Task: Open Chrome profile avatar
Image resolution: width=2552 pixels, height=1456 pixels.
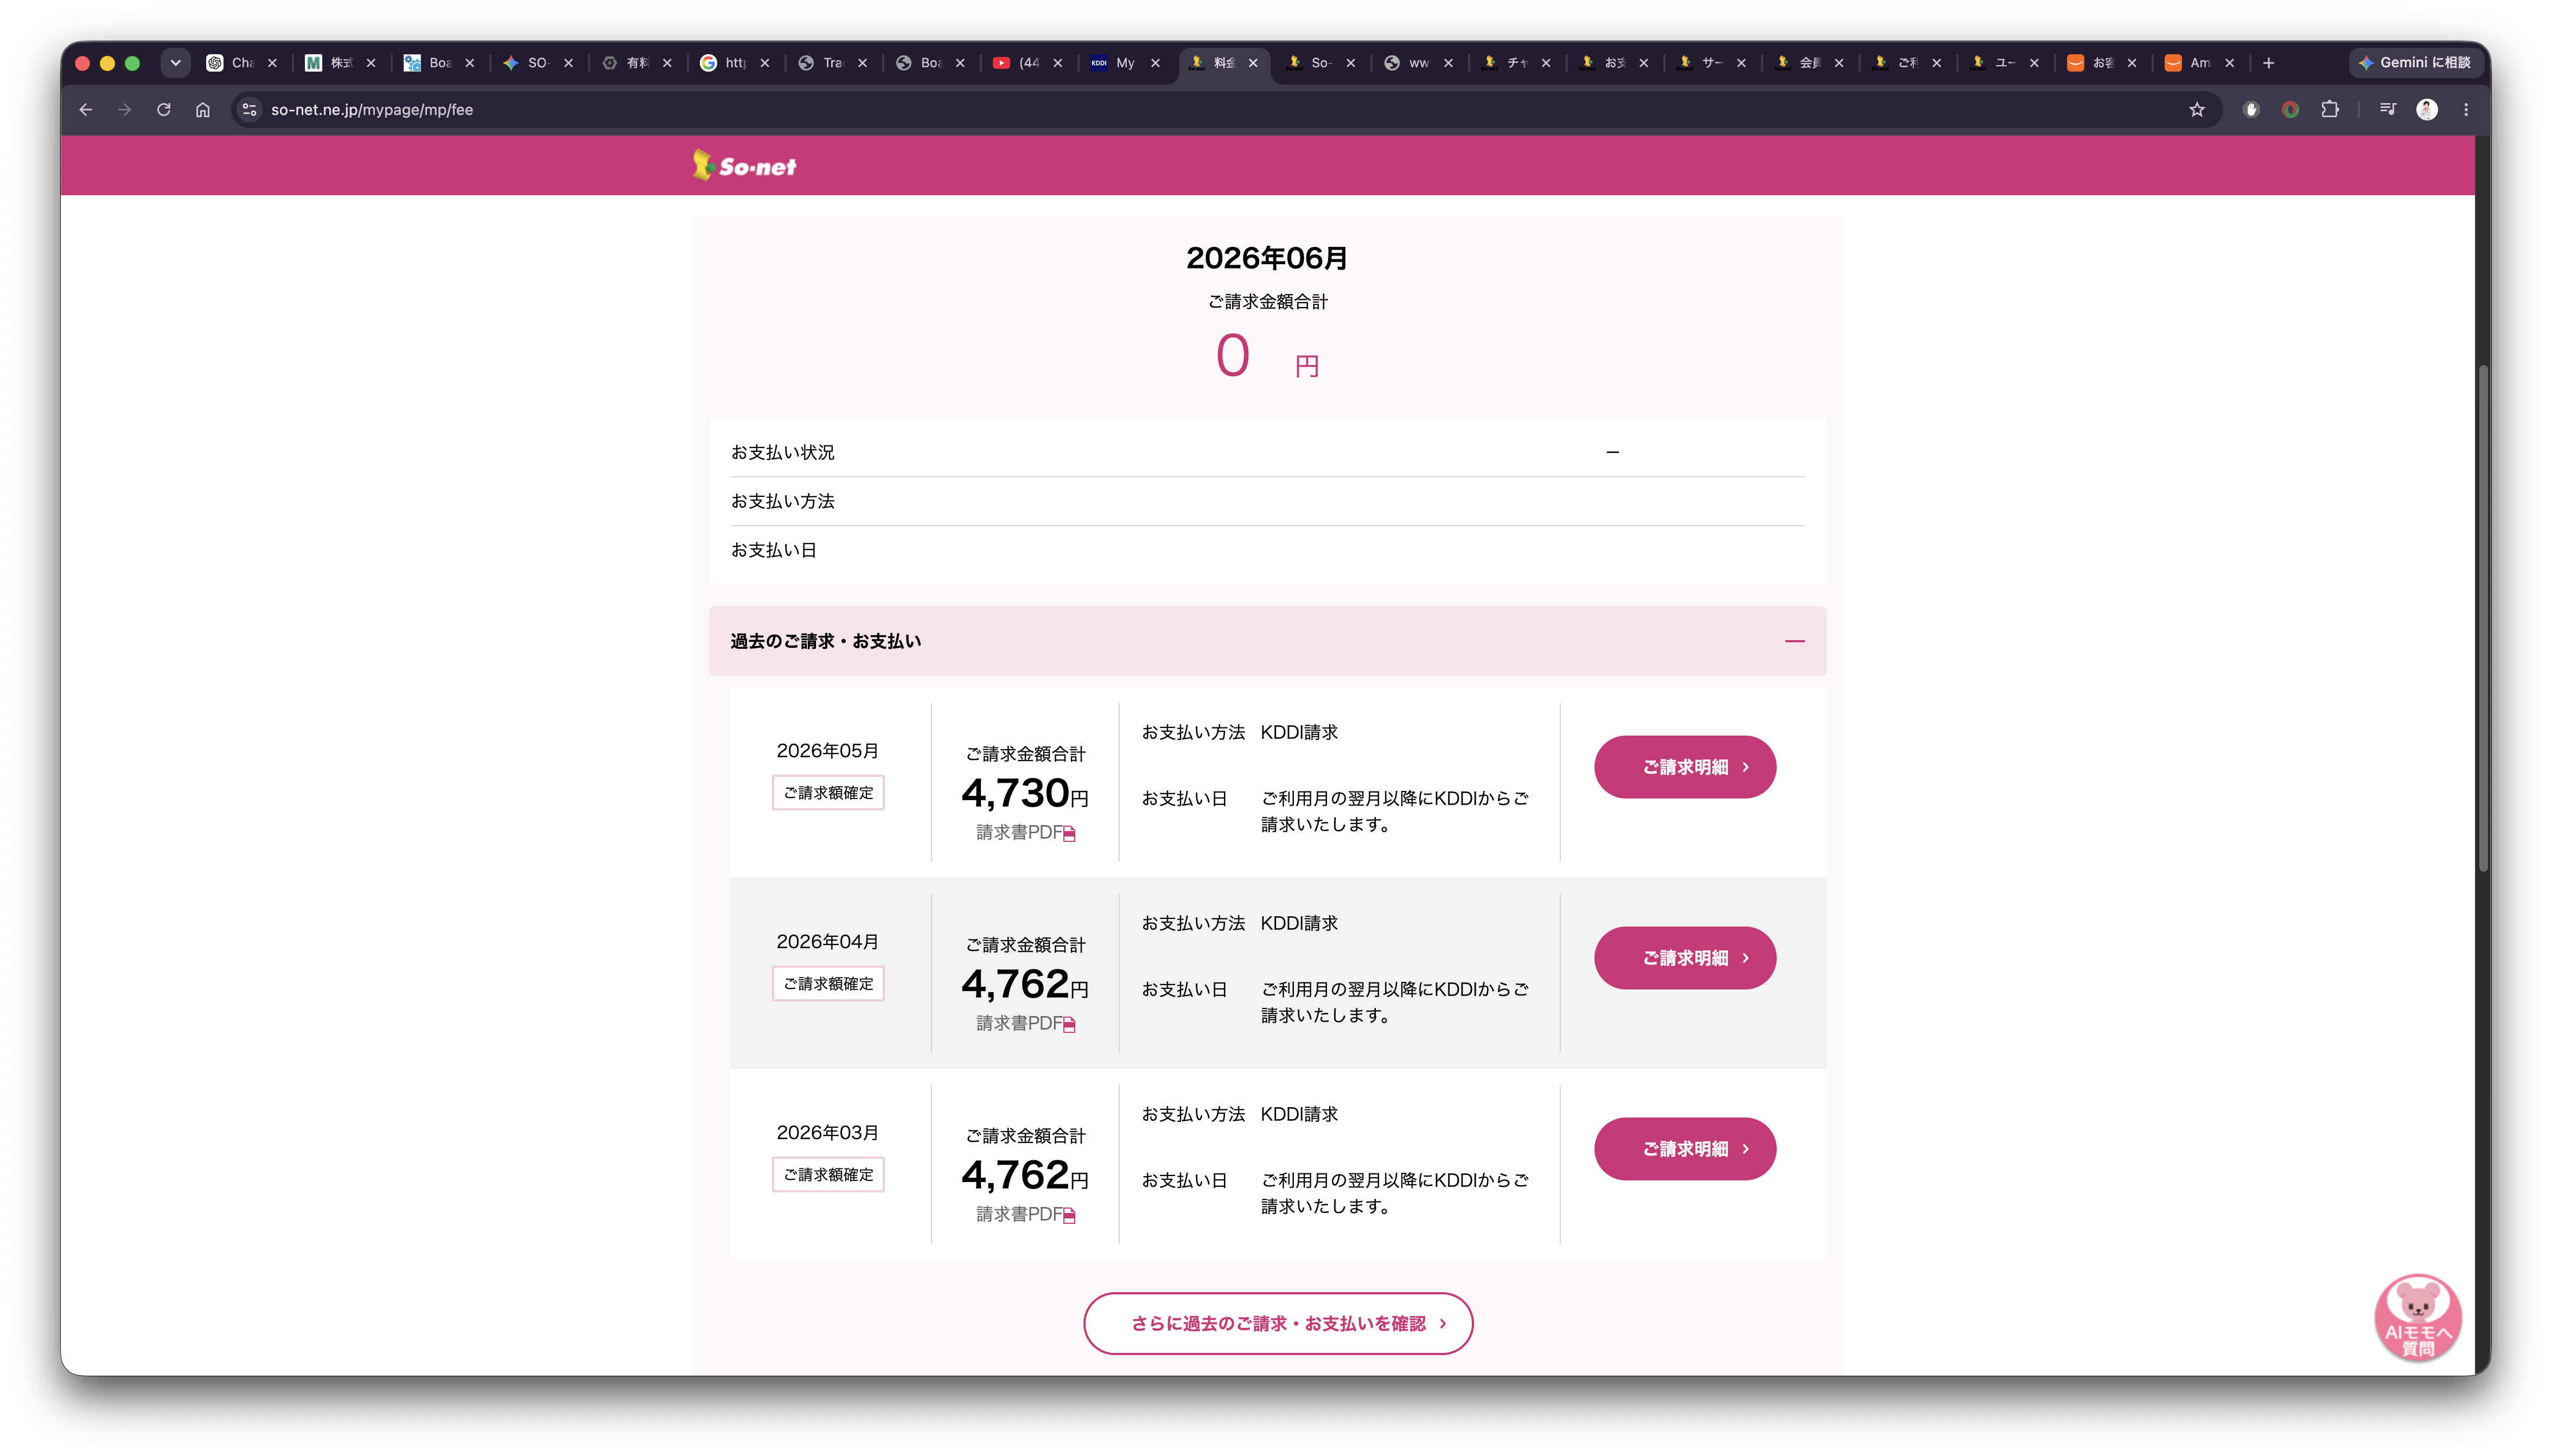Action: click(2427, 110)
